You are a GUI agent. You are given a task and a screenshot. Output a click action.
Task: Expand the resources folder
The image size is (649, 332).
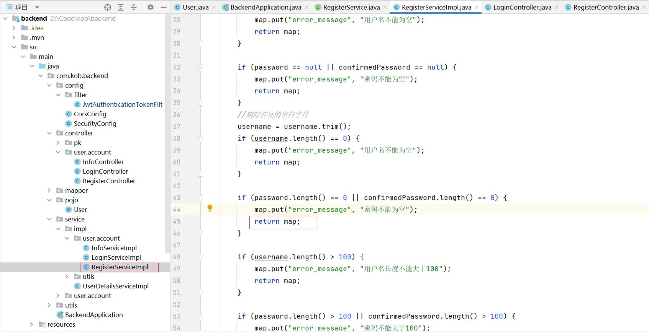[31, 324]
